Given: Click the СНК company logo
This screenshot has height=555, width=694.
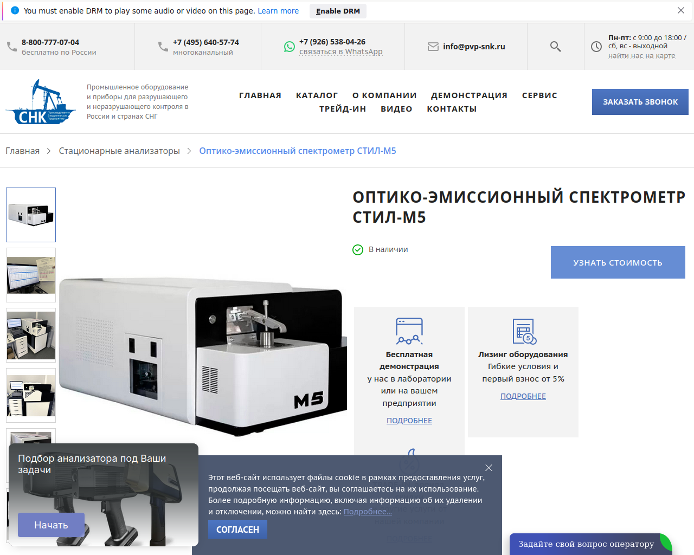Looking at the screenshot, I should click(x=41, y=102).
